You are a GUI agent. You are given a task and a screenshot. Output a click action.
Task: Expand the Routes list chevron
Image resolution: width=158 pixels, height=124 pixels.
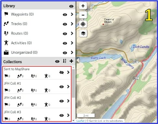[72, 33]
